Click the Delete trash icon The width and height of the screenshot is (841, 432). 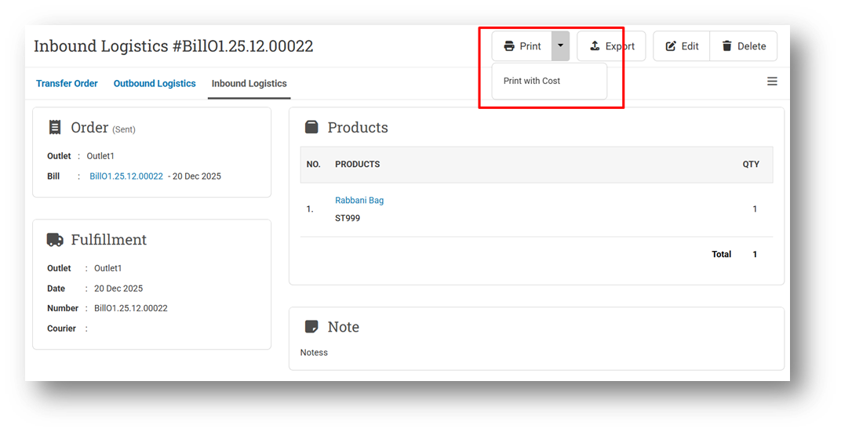(x=727, y=46)
